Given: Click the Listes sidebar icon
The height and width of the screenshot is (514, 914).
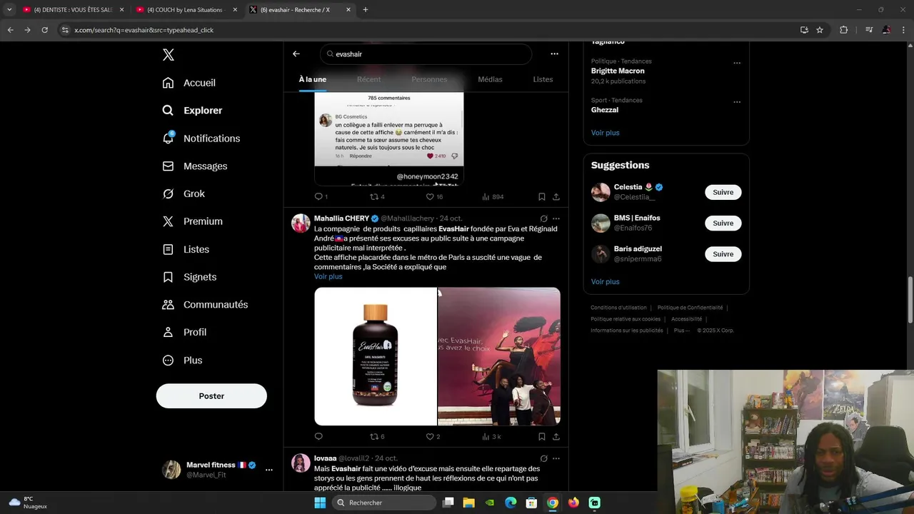Looking at the screenshot, I should (168, 249).
